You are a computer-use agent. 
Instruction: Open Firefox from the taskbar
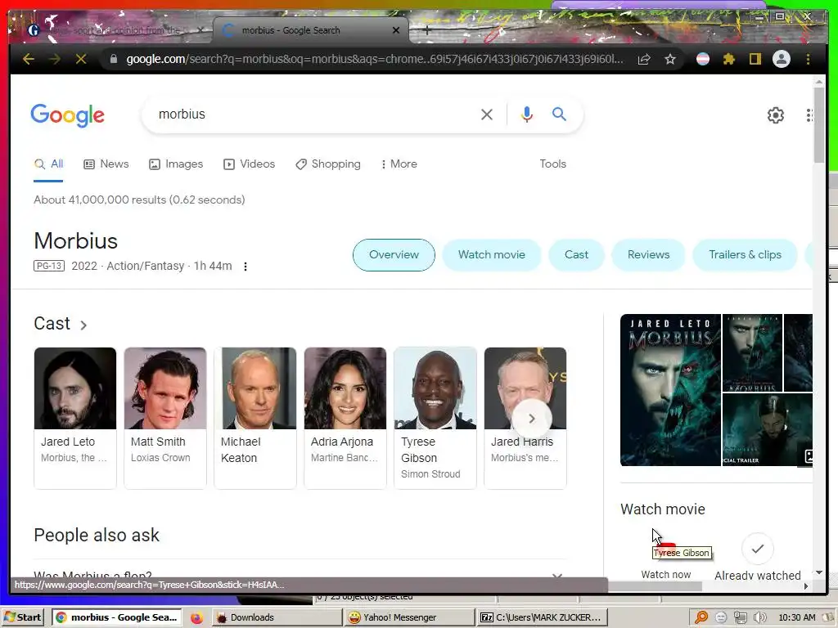[196, 617]
